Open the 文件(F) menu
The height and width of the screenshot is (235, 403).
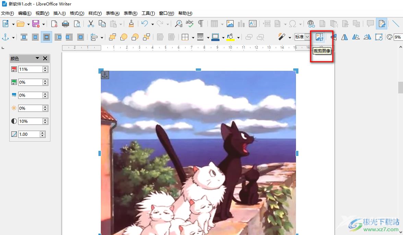(8, 13)
